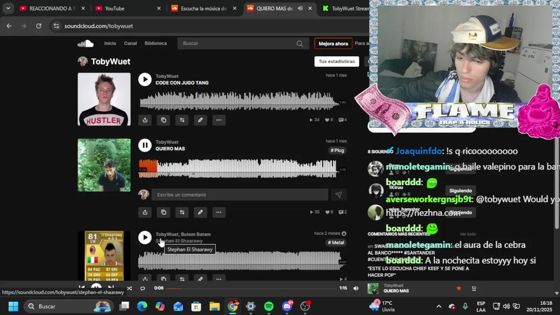Viewport: 560px width, 315px height.
Task: Copy icon under QUIERO MAS
Action: click(x=164, y=212)
